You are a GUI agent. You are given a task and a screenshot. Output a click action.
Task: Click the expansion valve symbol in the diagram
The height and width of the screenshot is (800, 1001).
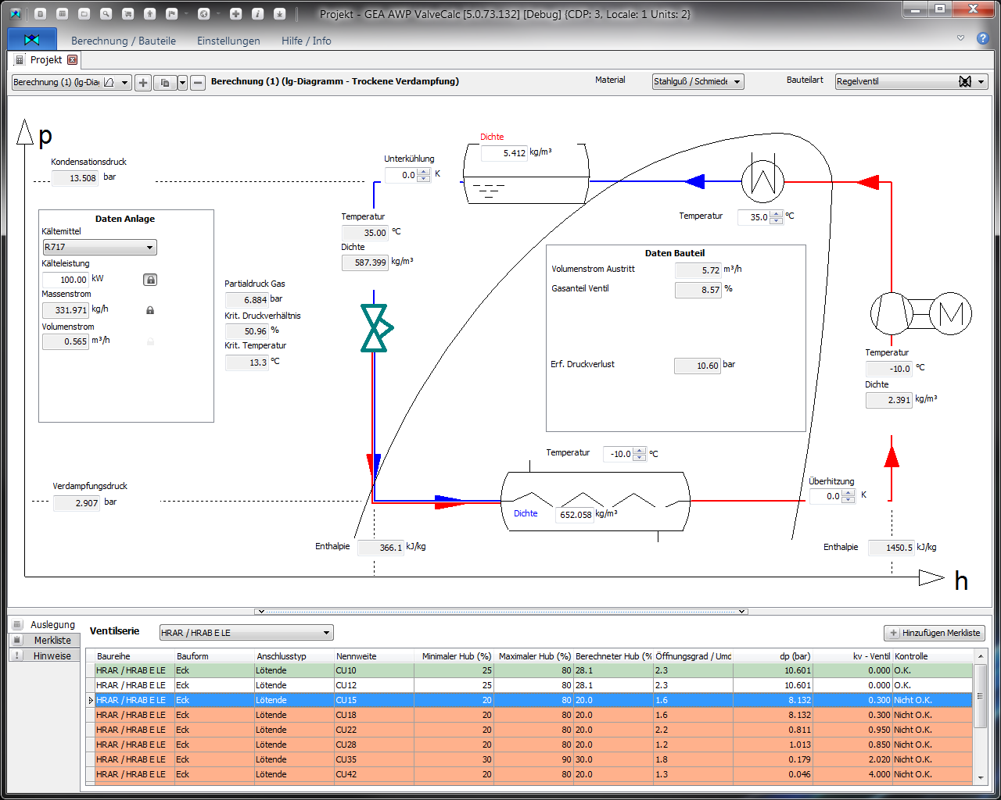point(375,328)
